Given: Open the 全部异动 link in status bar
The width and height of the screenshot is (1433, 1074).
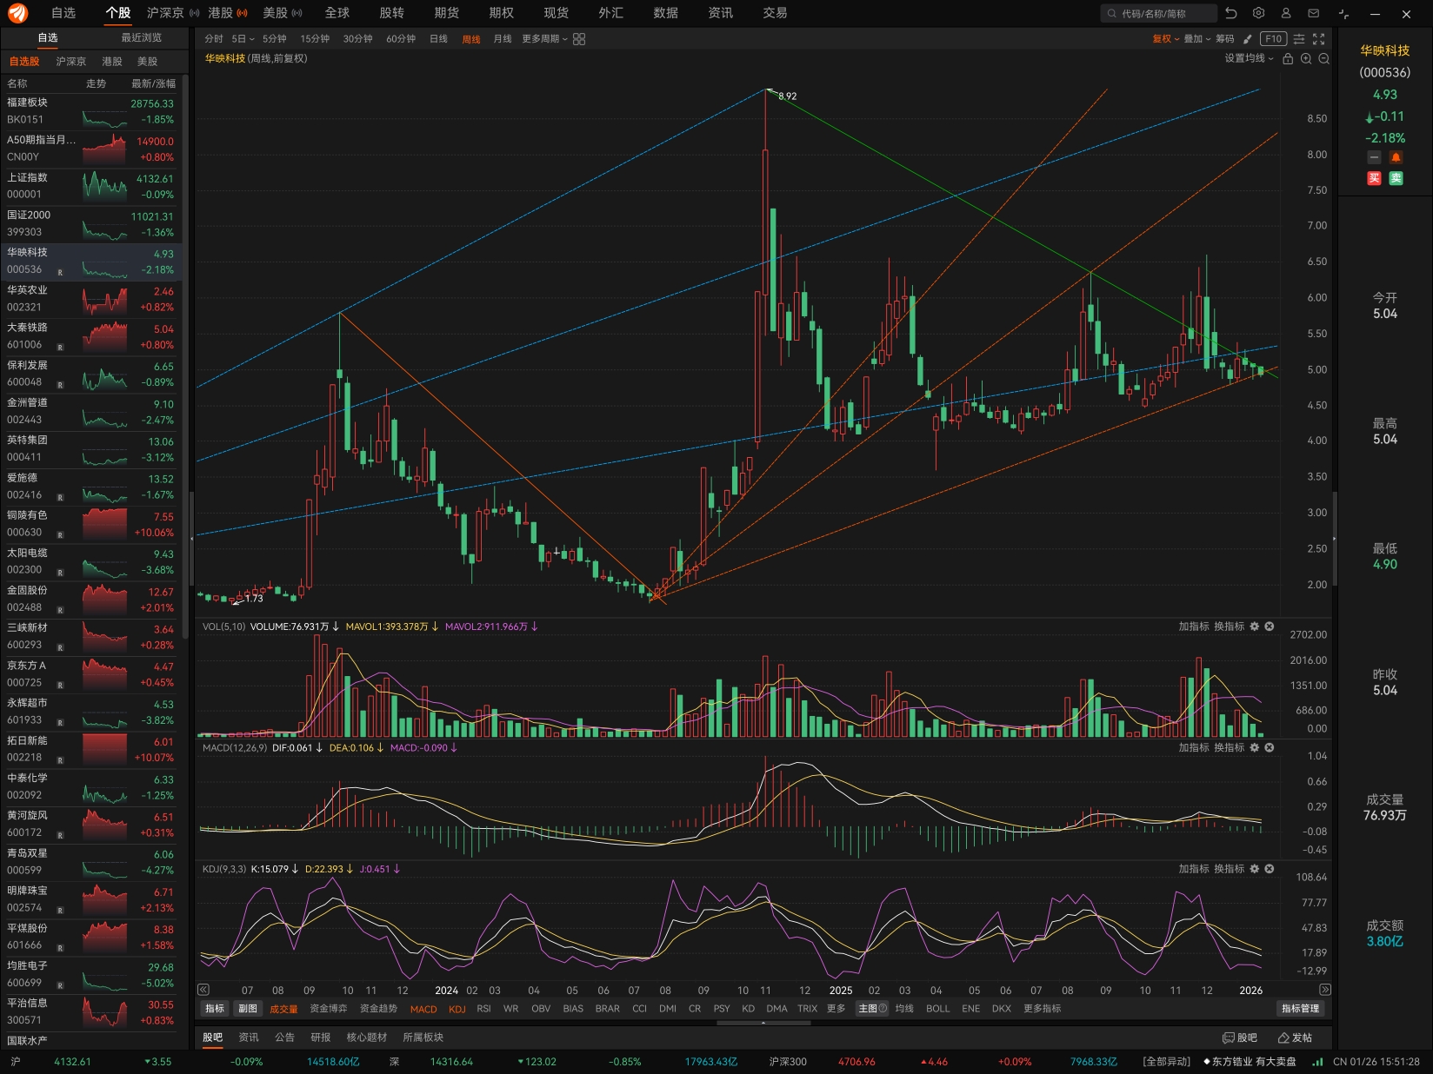Looking at the screenshot, I should (1167, 1062).
